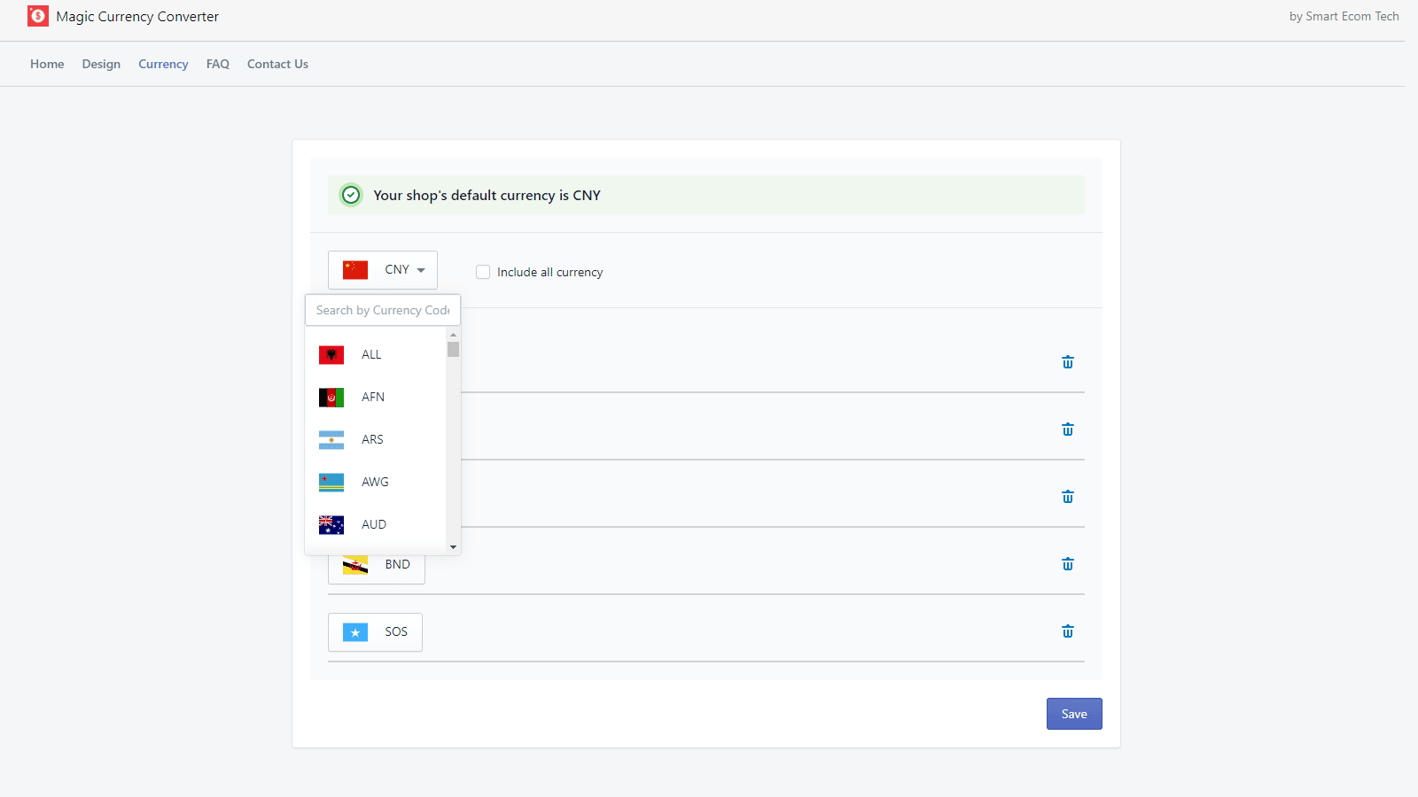Click the first trash icon in list
The image size is (1418, 797).
(x=1068, y=362)
